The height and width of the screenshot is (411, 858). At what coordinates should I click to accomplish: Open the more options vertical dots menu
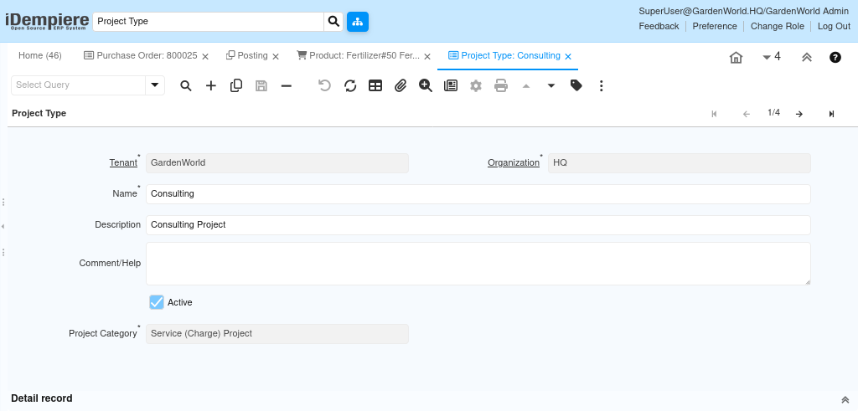click(x=602, y=85)
